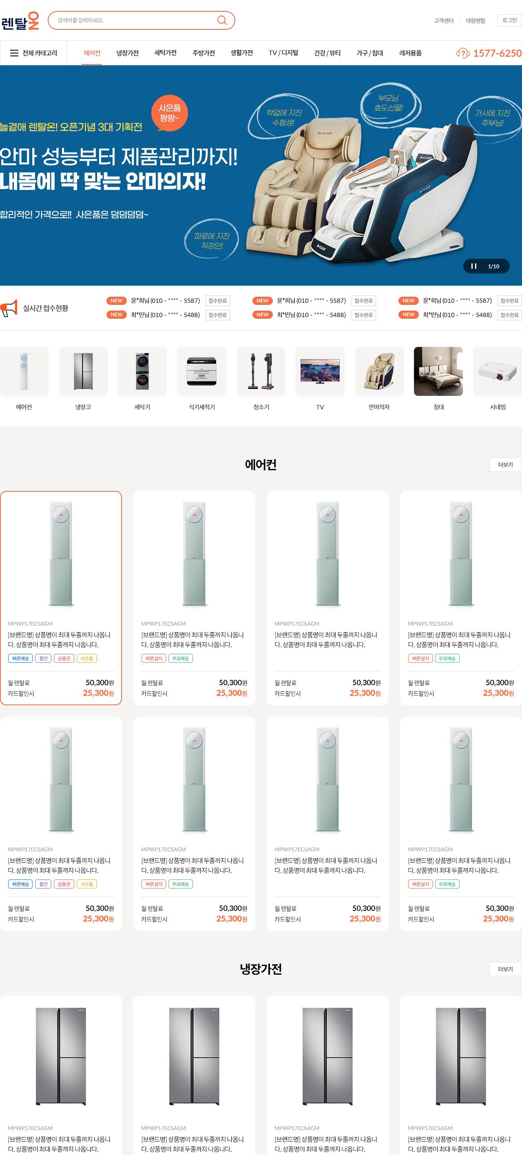Pause the banner slideshow
The image size is (522, 1155).
(x=473, y=267)
